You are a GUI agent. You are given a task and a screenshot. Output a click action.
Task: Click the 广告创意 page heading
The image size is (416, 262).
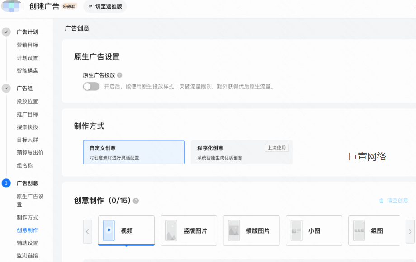tap(77, 28)
